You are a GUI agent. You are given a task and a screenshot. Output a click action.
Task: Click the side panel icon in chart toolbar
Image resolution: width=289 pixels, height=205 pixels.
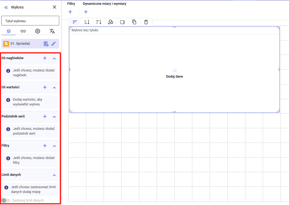122,22
